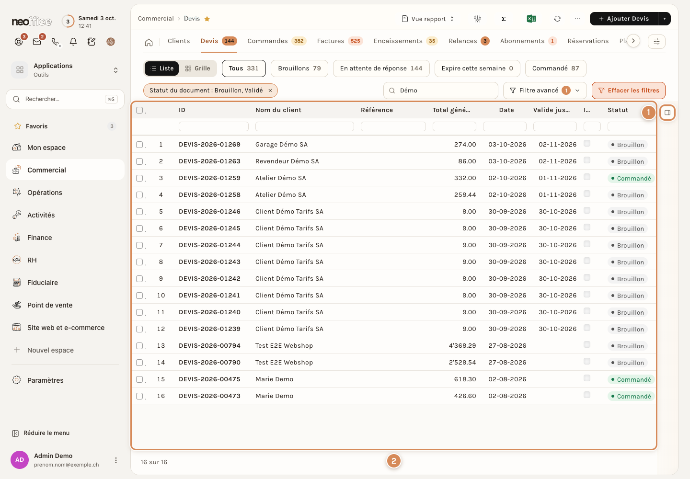Filter by Brouillons 79
This screenshot has width=690, height=479.
299,68
